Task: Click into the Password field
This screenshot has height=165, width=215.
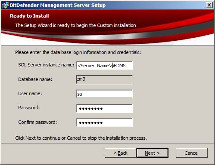Action: pos(104,108)
